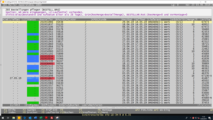Click F8 Drucken to print
The image size is (213, 120).
[x=29, y=112]
